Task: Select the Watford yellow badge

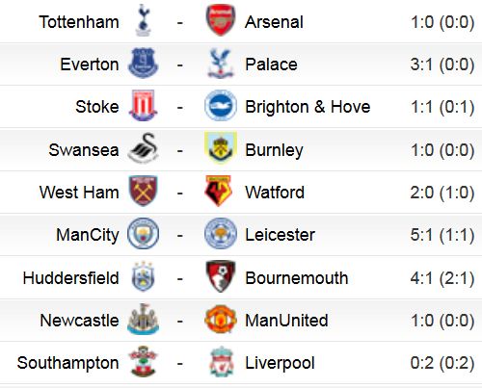Action: tap(219, 191)
